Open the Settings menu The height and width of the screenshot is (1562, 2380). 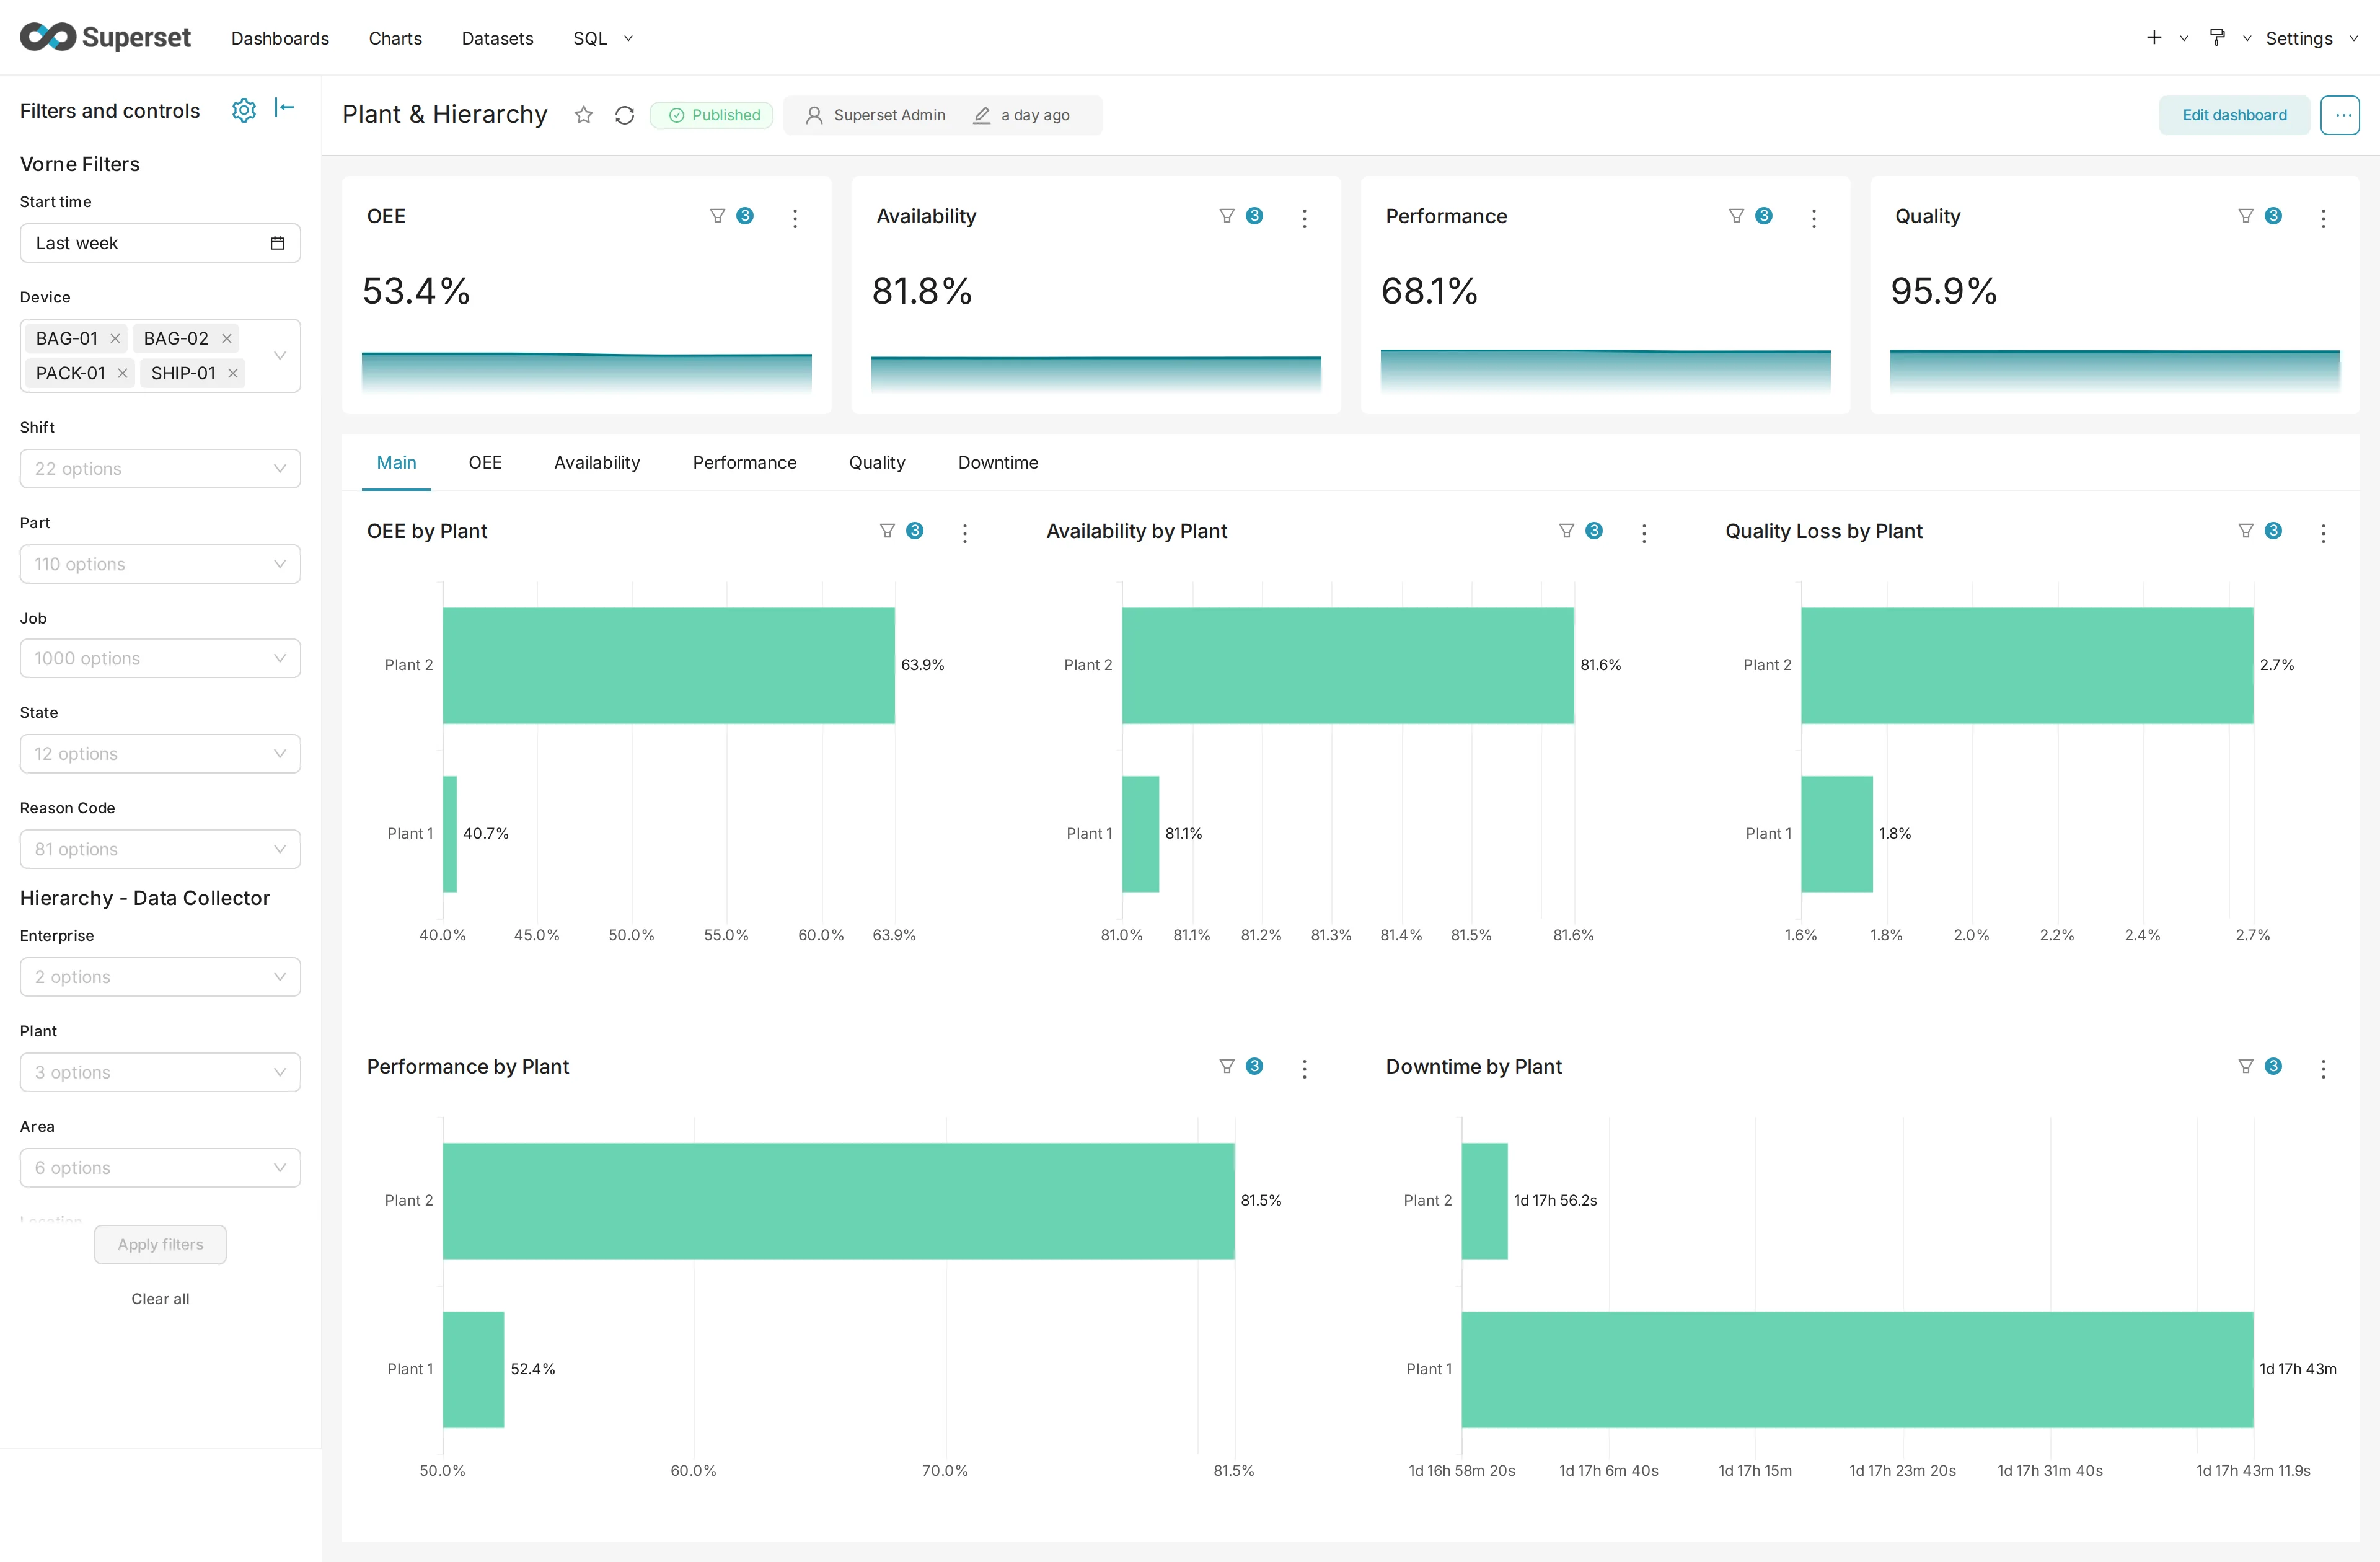click(x=2311, y=38)
